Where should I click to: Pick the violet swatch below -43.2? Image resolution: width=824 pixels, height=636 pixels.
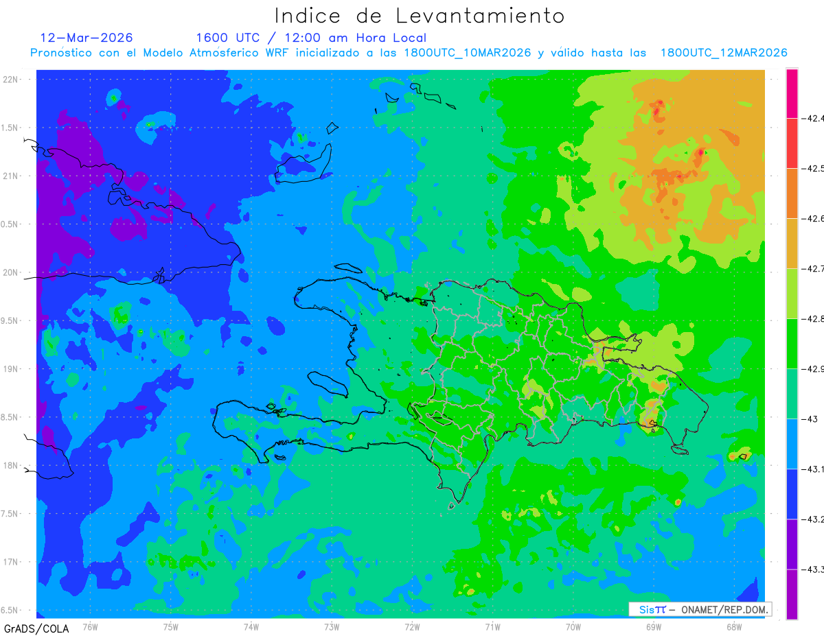[x=792, y=544]
